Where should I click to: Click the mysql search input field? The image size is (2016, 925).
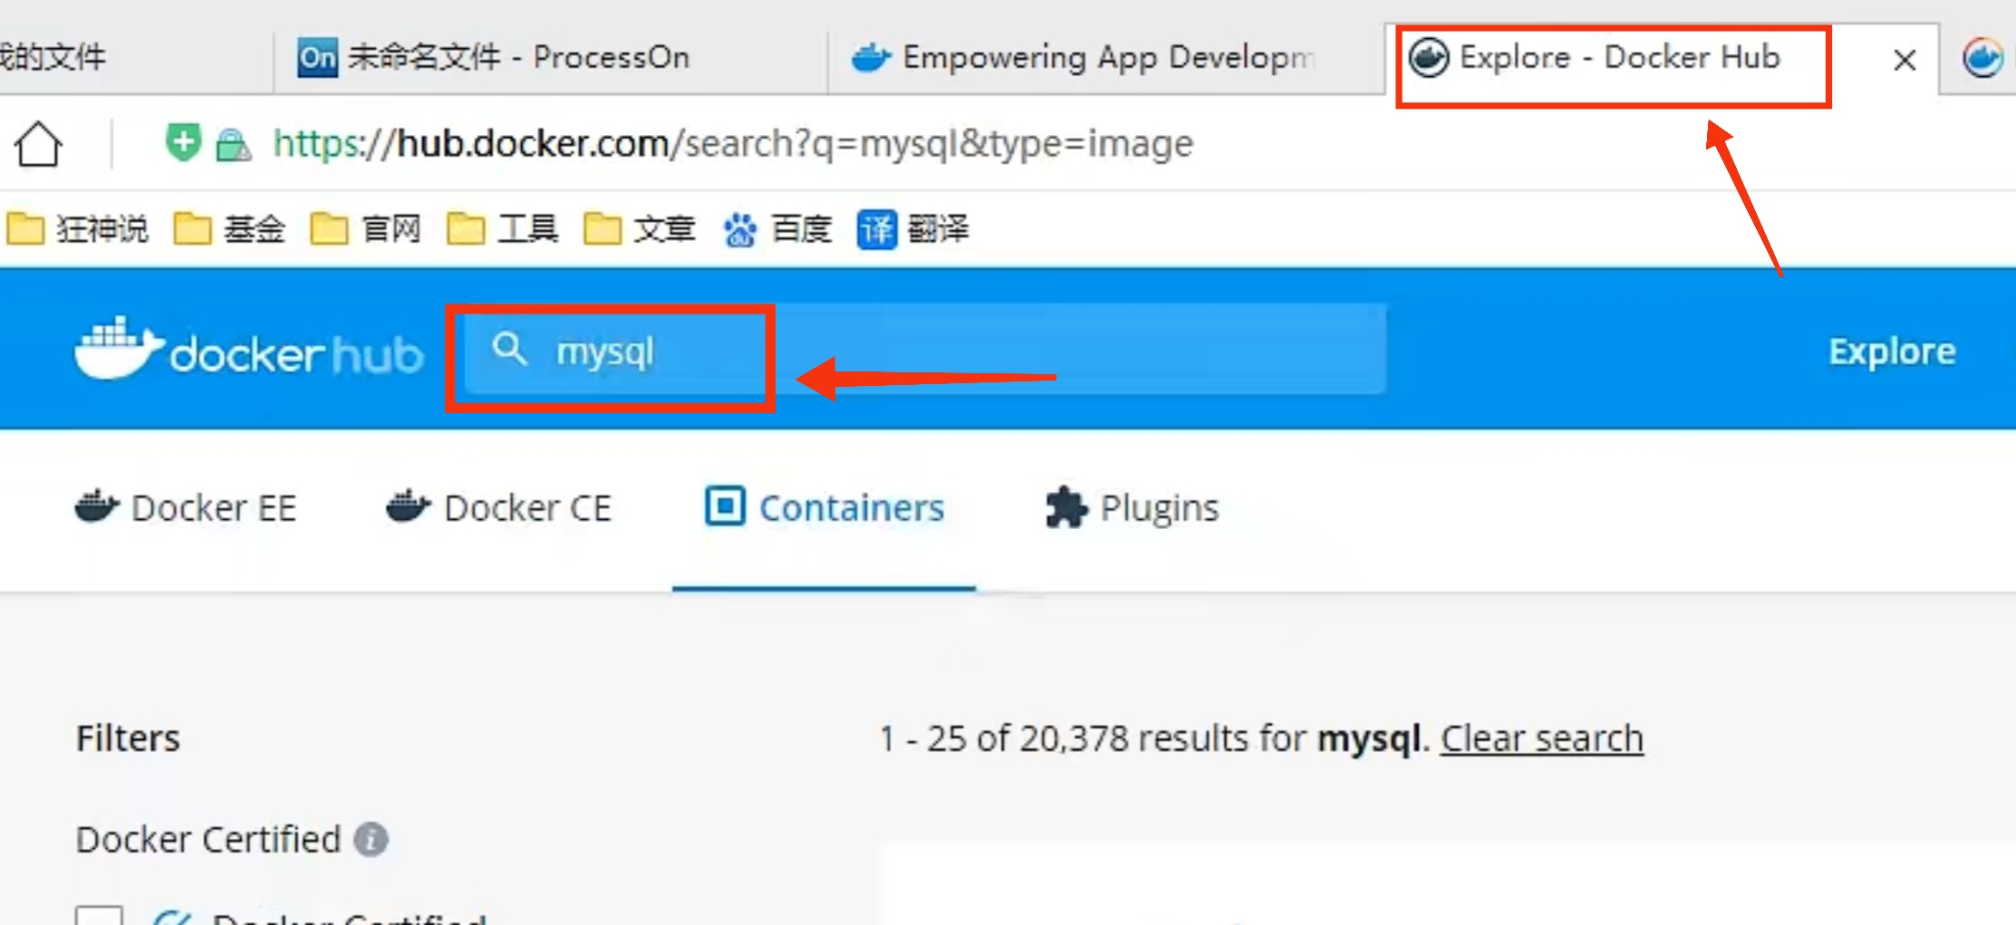(924, 350)
